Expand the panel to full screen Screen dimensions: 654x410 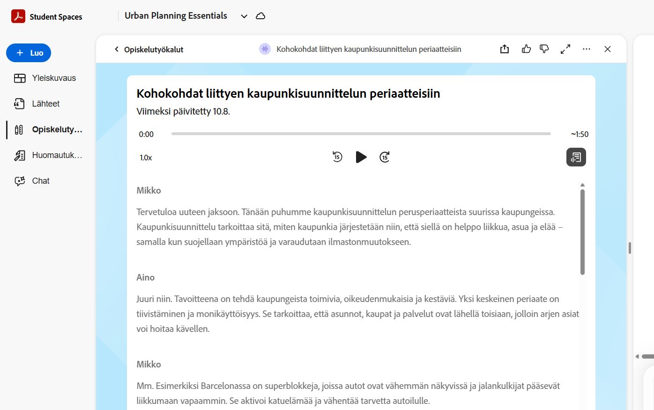coord(565,49)
